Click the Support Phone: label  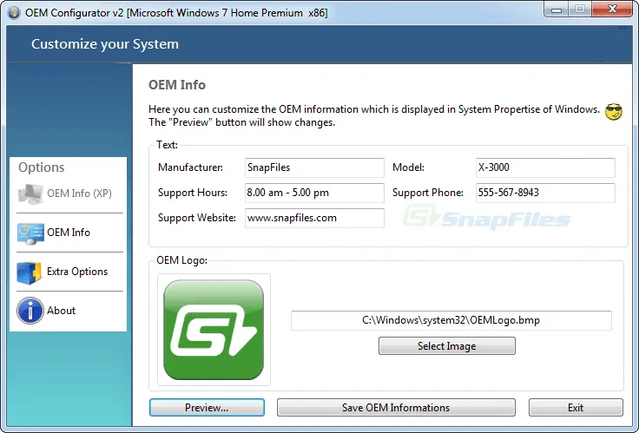click(x=427, y=193)
